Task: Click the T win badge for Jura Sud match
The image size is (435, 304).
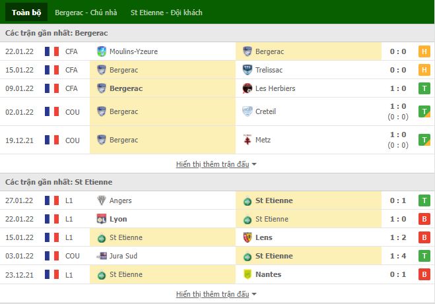Action: pyautogui.click(x=424, y=256)
